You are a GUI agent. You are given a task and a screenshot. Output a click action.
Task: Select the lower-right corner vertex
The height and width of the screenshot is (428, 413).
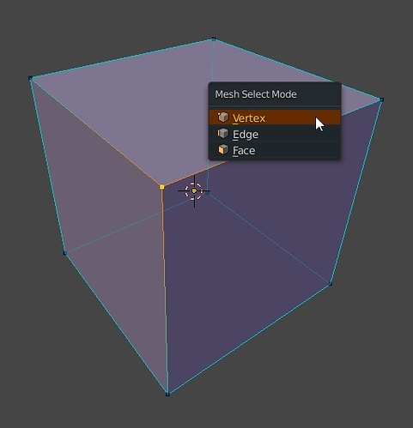[331, 284]
